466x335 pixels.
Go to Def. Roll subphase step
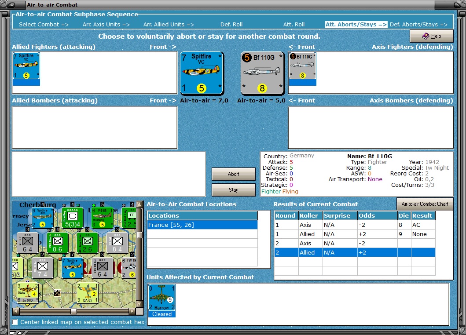pyautogui.click(x=231, y=24)
